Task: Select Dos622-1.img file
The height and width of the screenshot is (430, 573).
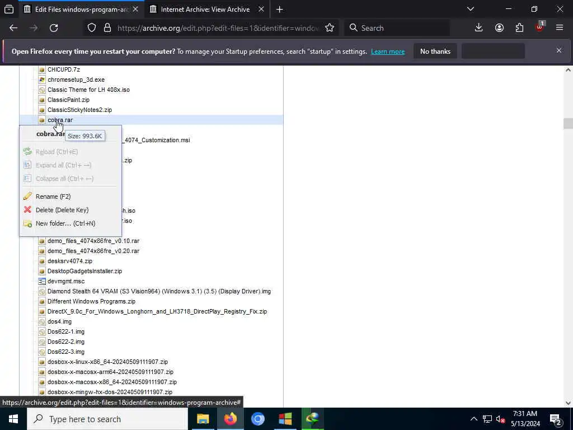Action: [66, 331]
